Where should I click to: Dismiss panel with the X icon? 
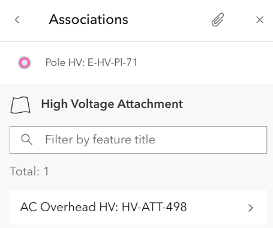(x=260, y=20)
